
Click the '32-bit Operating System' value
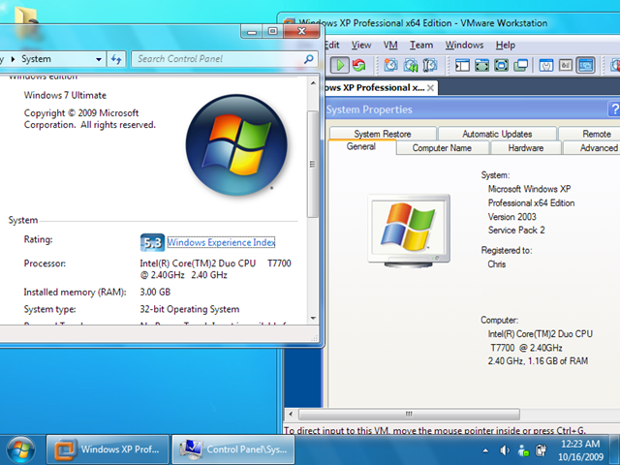(190, 309)
